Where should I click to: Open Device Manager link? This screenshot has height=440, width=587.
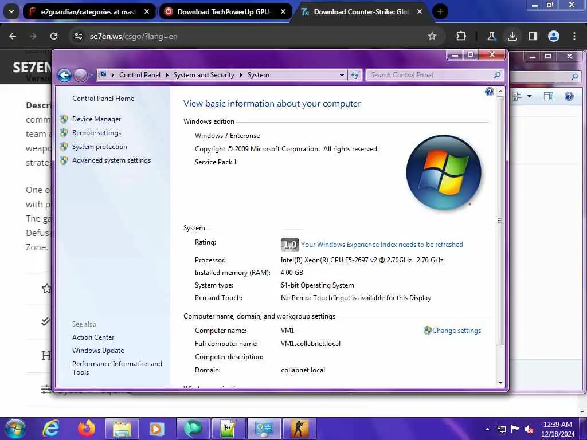click(96, 119)
